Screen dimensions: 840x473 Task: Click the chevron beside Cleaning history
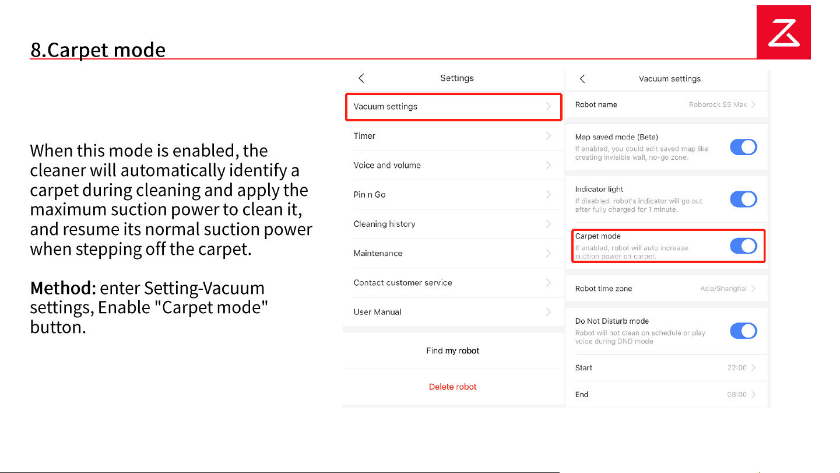(549, 224)
